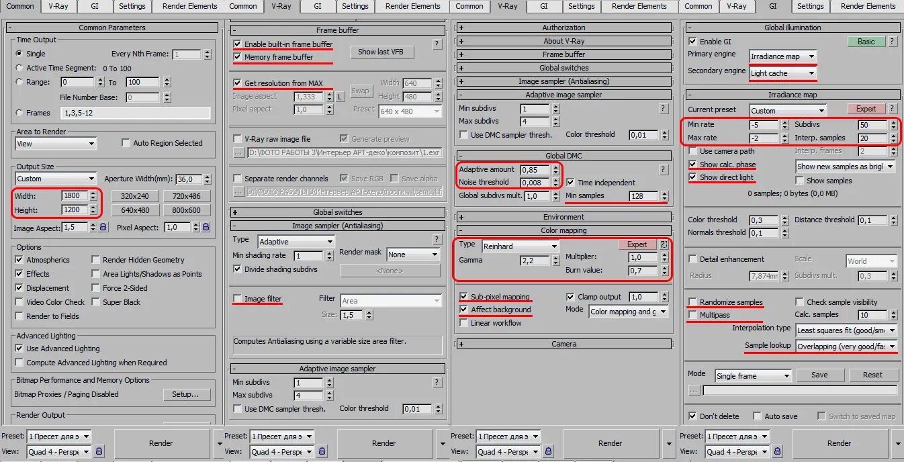Image resolution: width=904 pixels, height=462 pixels.
Task: Browse '...' for V-Ray raw image file path
Action: coord(238,152)
